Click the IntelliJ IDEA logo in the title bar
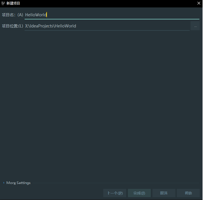 (3, 3)
